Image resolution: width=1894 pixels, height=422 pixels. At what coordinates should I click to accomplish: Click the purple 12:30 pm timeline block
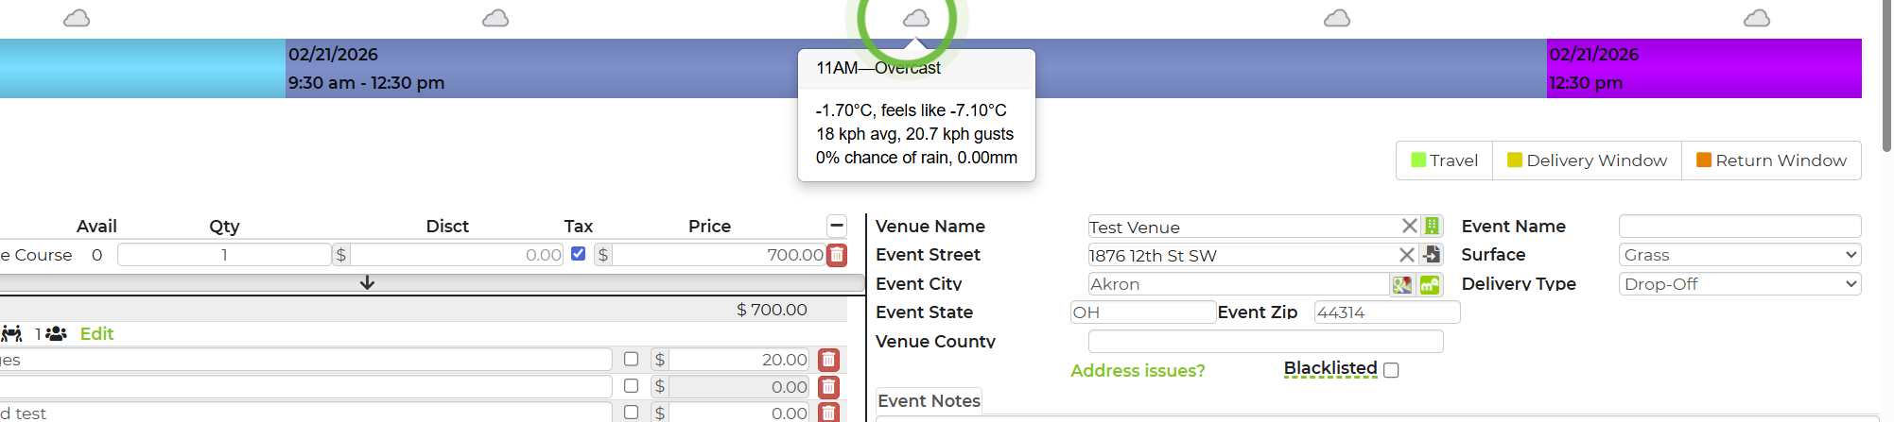[x=1703, y=68]
